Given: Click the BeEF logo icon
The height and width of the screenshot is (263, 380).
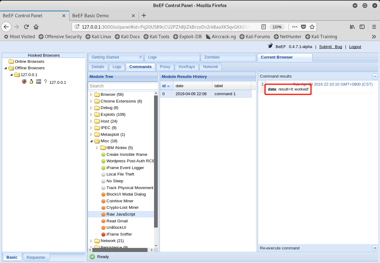Looking at the screenshot, I should 270,46.
